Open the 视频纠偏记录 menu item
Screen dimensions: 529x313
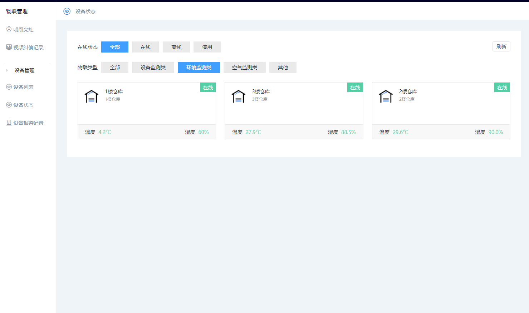tap(28, 48)
